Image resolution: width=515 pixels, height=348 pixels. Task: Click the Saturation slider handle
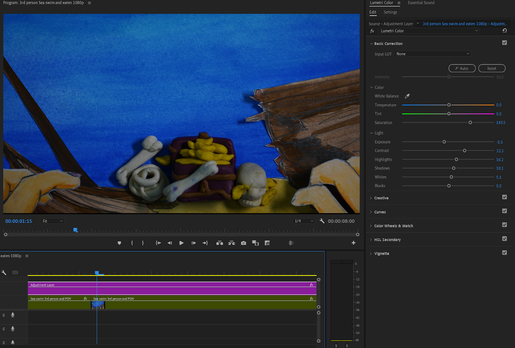470,123
